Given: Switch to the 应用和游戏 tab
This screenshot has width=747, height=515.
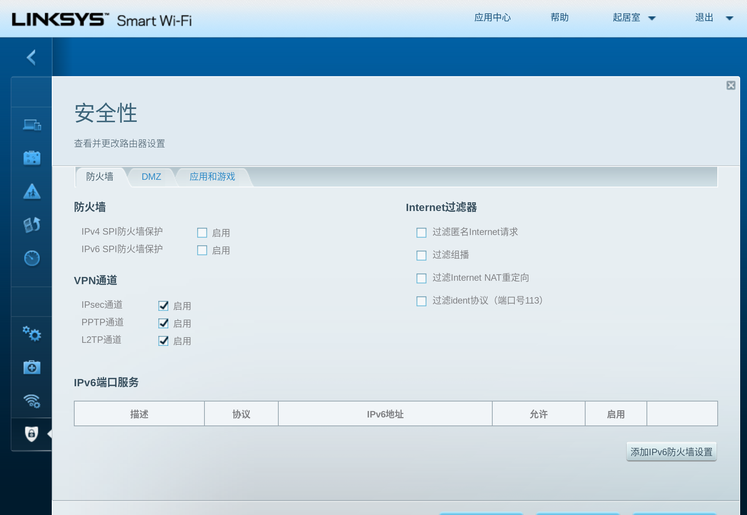Looking at the screenshot, I should (x=212, y=177).
